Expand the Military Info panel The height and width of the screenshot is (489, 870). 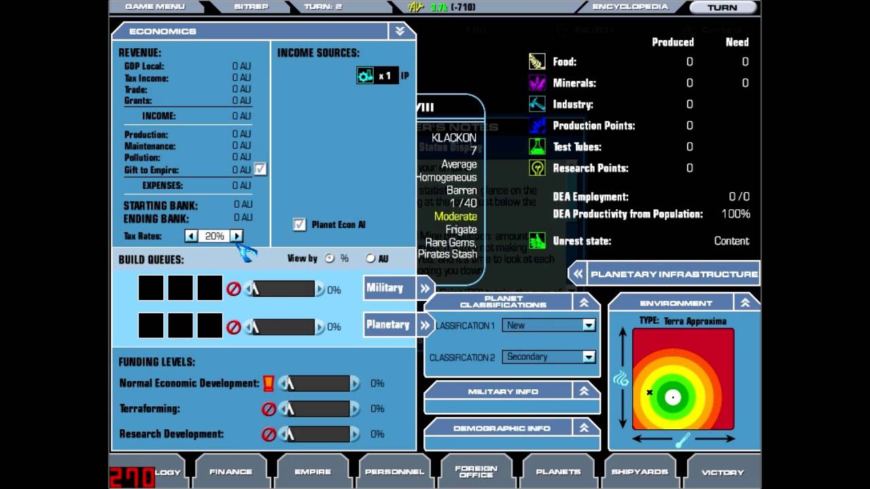[585, 391]
